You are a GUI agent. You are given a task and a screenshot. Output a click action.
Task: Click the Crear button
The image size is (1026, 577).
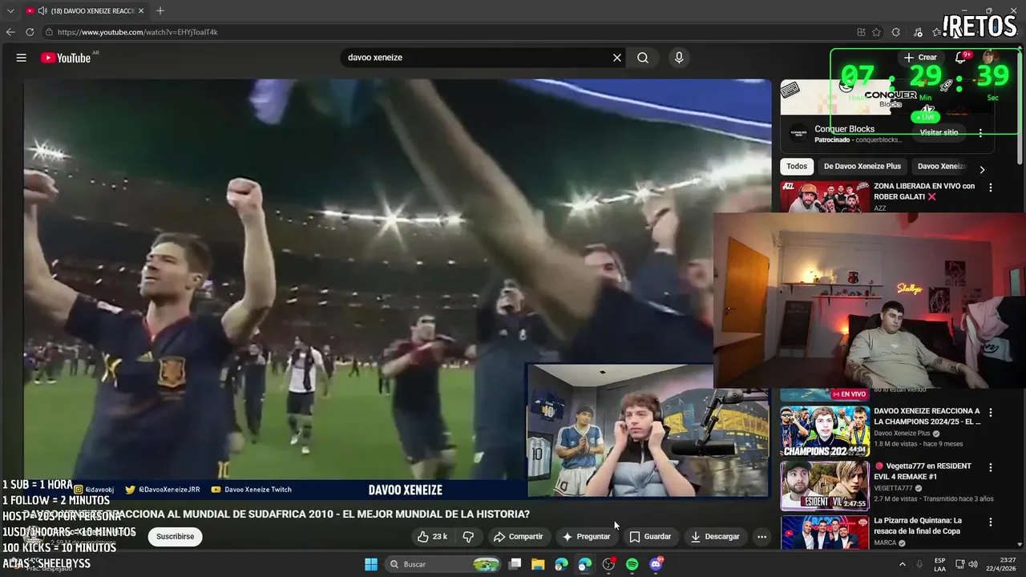pyautogui.click(x=920, y=58)
